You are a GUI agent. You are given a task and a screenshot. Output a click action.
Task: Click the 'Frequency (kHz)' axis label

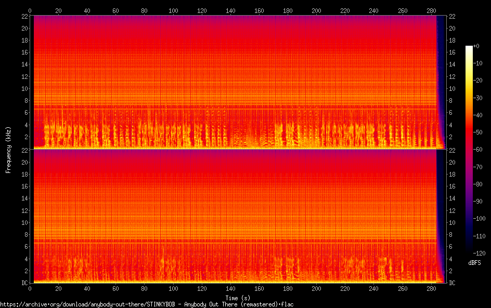tap(8, 150)
